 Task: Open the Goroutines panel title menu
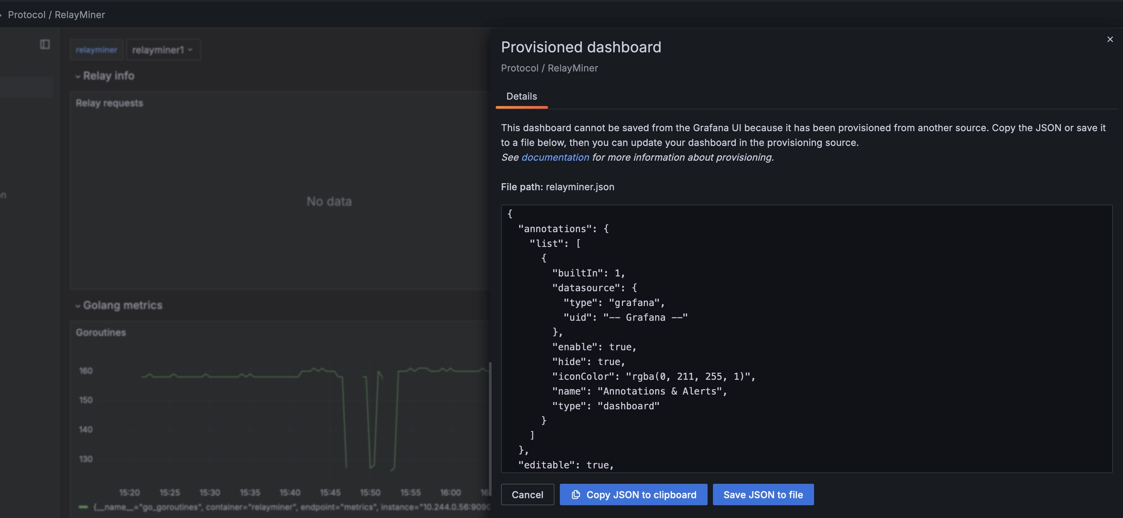pyautogui.click(x=100, y=333)
